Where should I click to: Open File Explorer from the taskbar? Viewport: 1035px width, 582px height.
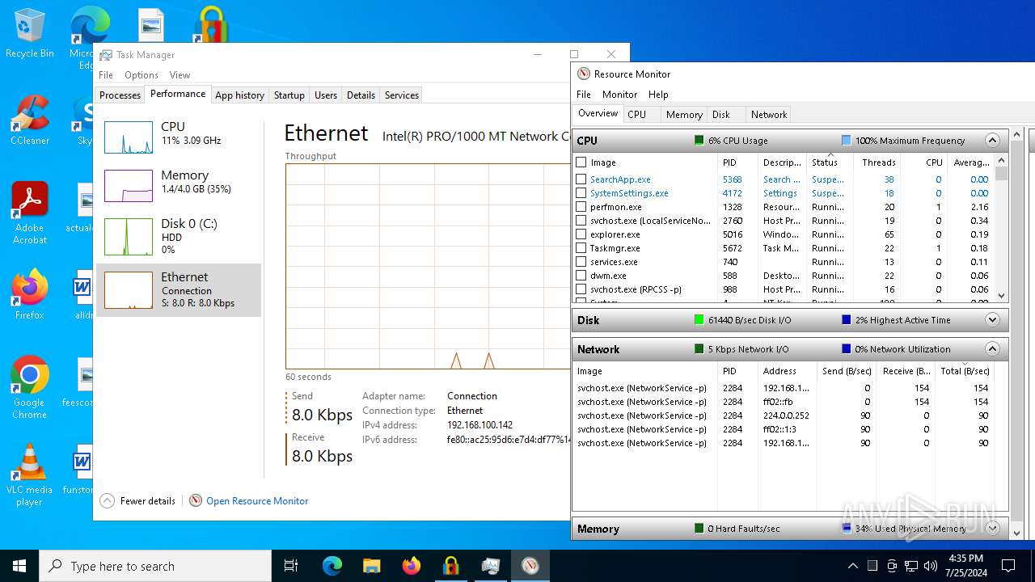[x=371, y=566]
